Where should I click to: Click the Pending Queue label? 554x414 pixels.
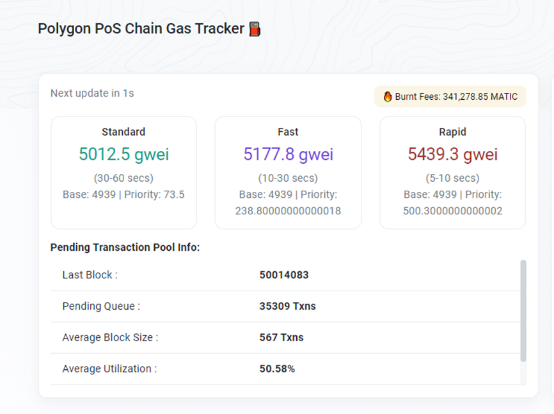pos(101,307)
